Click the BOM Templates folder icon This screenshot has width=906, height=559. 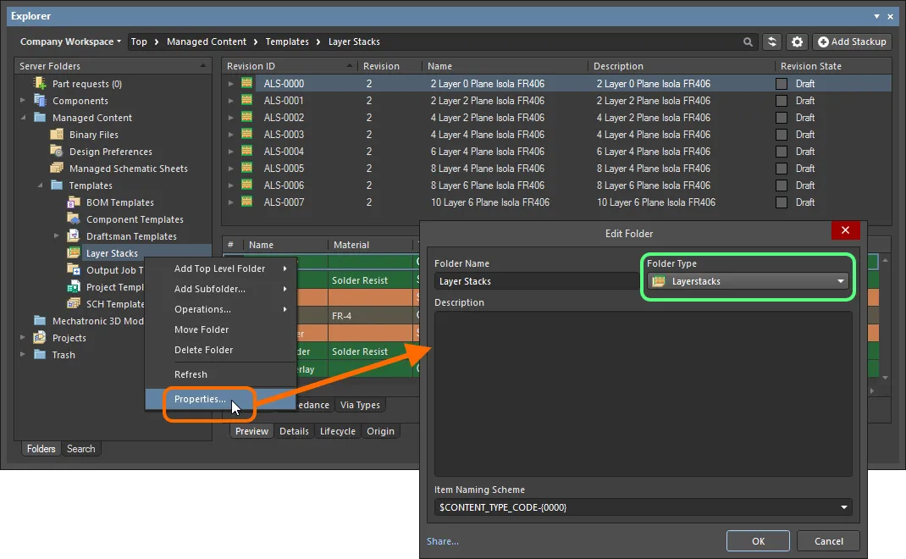click(74, 202)
